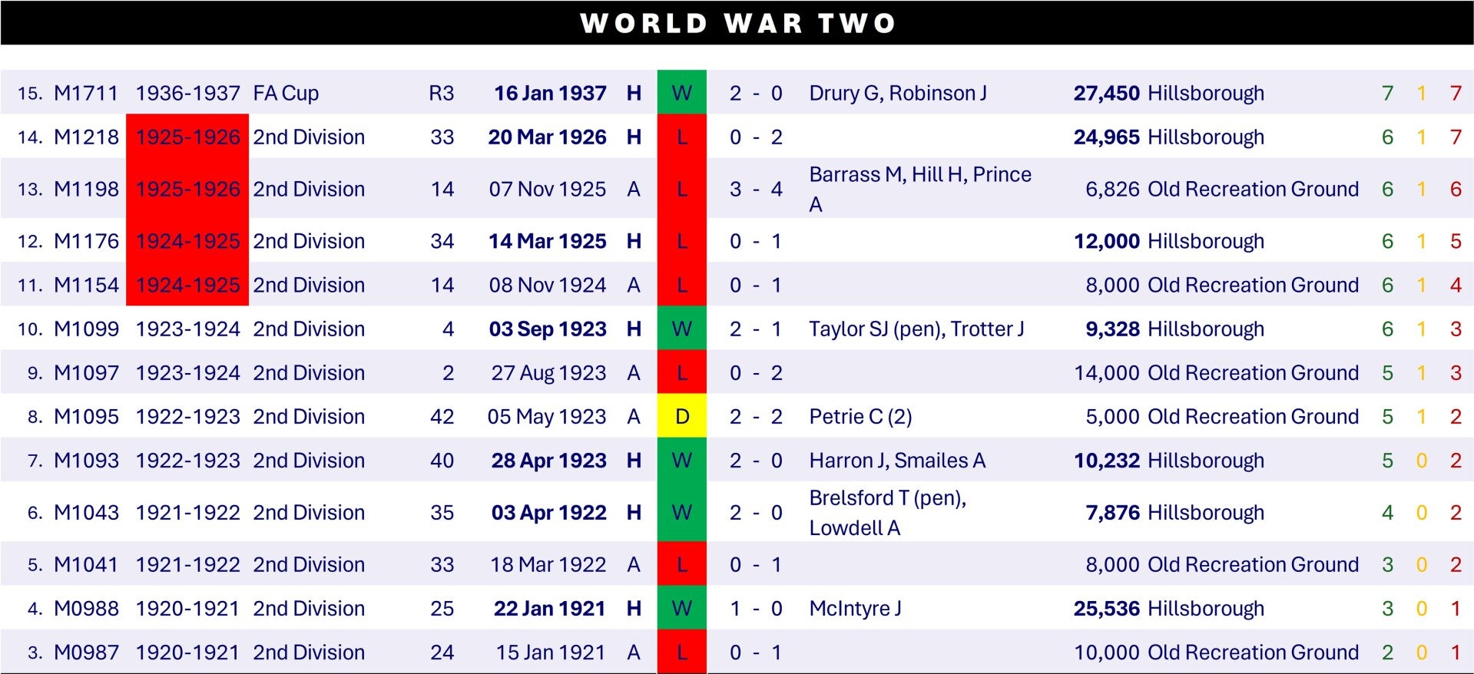Open match ID M1711
Screen dimensions: 1474x674
coord(86,94)
